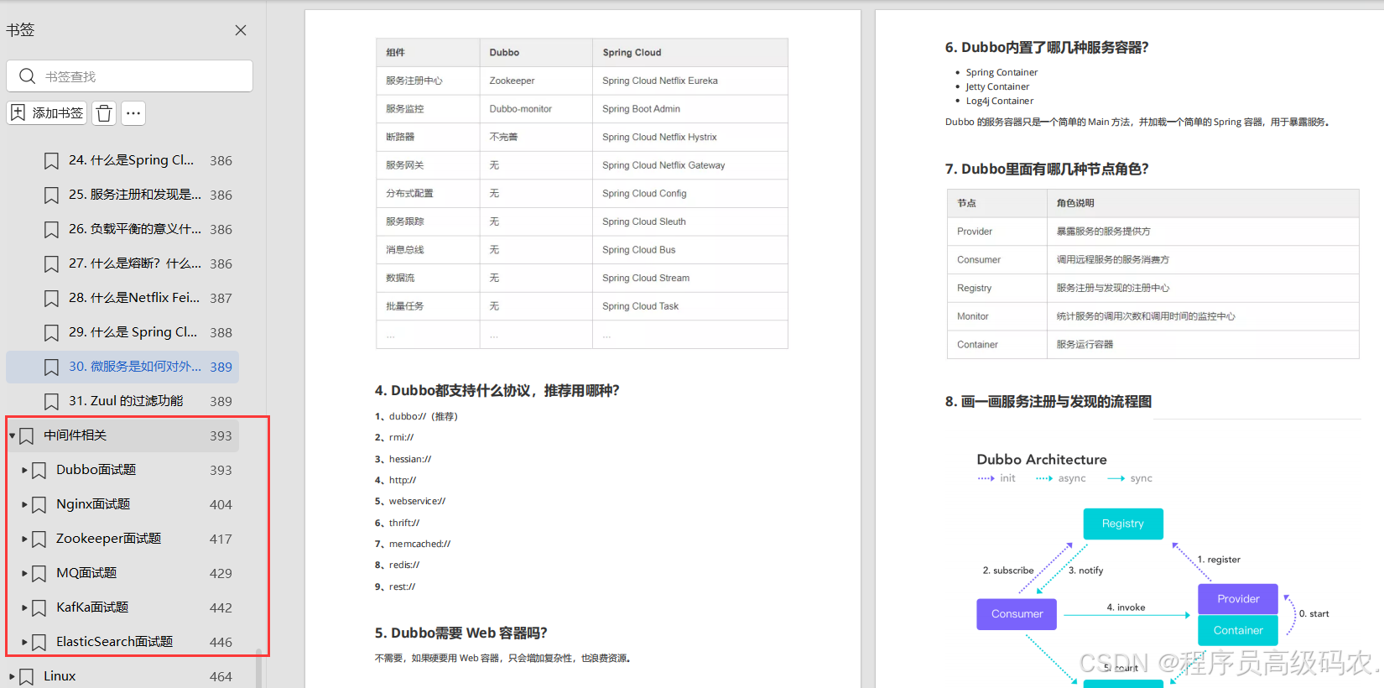Click heading 6. Dubbo内置了哪几种服务容器
The image size is (1384, 688).
(1047, 47)
